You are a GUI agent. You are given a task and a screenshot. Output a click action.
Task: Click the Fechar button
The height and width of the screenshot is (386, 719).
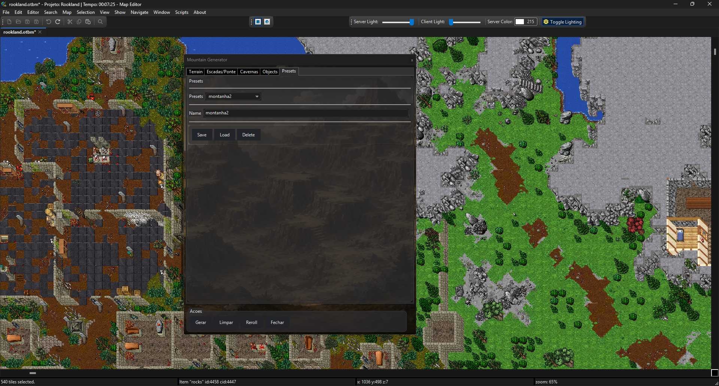tap(277, 322)
